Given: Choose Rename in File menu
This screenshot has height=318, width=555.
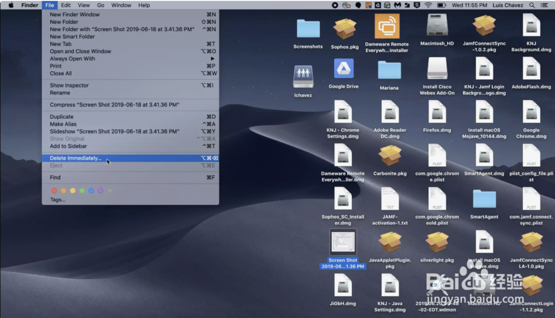Looking at the screenshot, I should pyautogui.click(x=130, y=93).
